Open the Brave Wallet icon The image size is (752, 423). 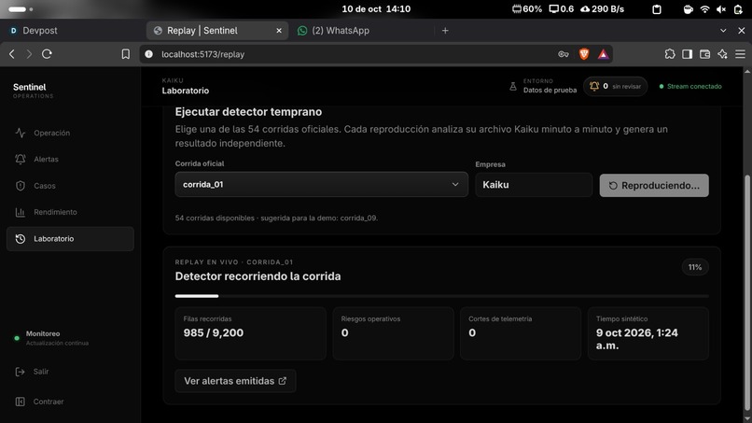704,54
